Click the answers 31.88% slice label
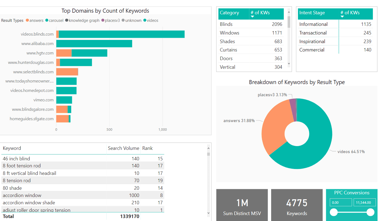The image size is (381, 221). [239, 120]
